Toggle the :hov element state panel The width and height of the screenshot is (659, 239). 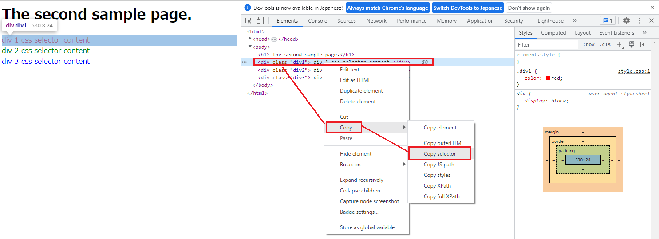pyautogui.click(x=589, y=44)
